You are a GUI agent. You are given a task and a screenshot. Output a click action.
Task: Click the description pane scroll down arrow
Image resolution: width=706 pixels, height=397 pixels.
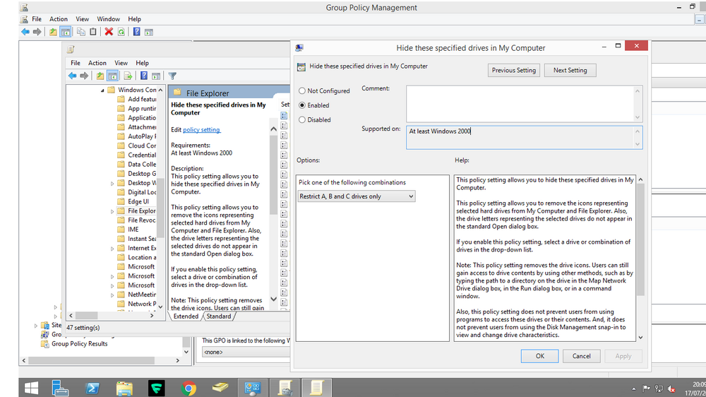point(273,300)
